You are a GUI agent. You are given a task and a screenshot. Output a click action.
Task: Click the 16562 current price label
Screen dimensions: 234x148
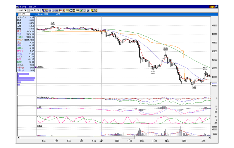pos(214,83)
